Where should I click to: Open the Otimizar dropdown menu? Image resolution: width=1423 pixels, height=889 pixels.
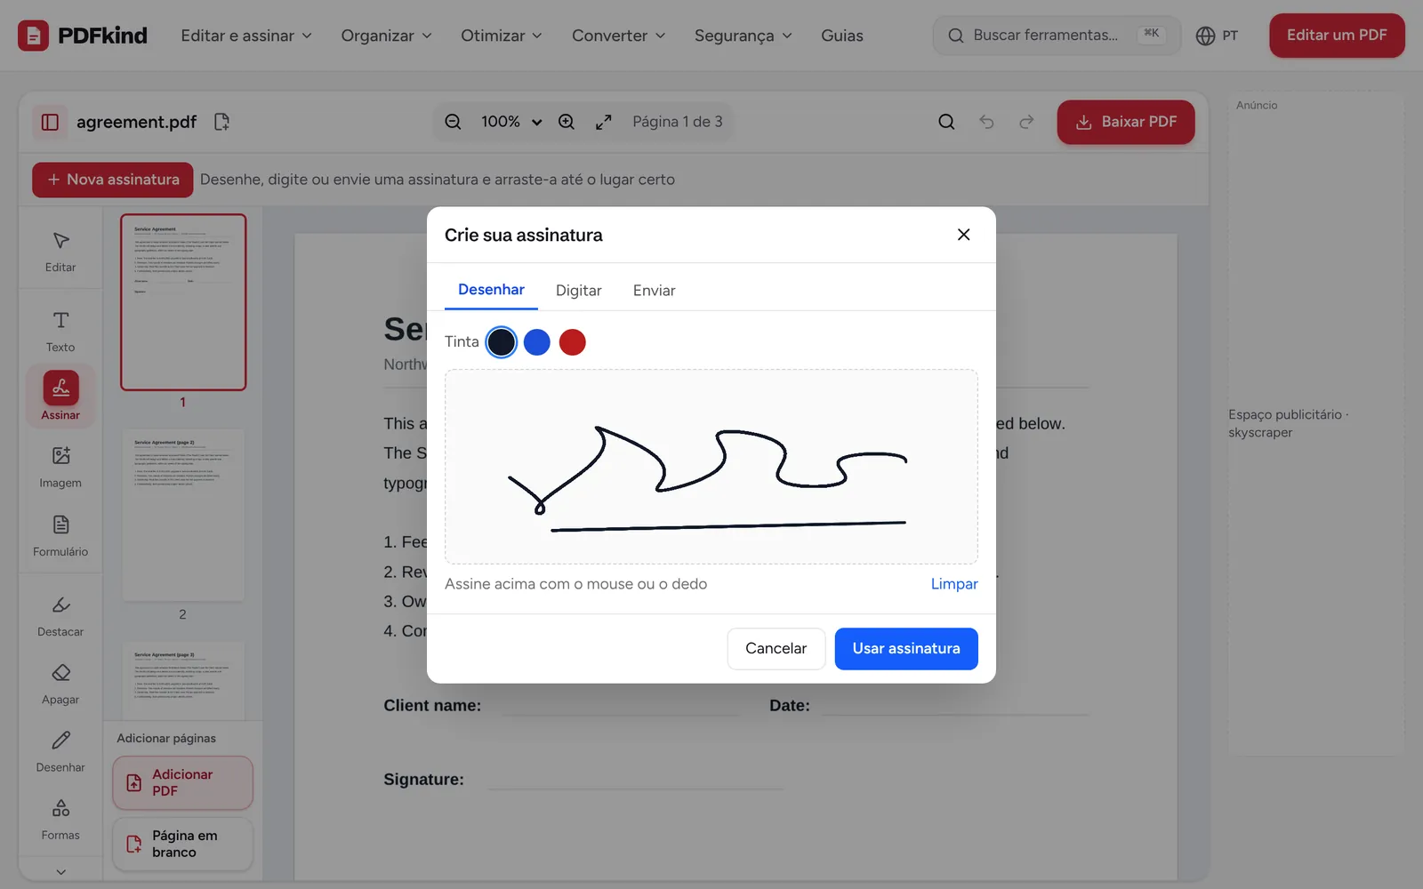click(502, 36)
